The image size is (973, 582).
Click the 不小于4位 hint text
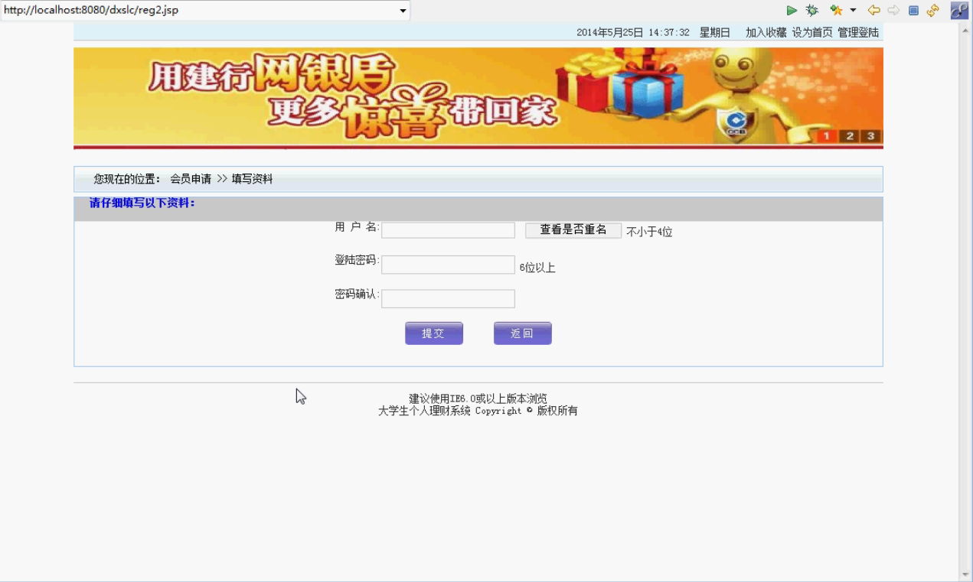[649, 232]
